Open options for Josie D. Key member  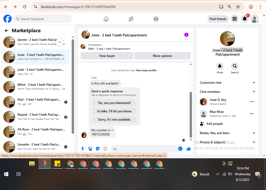(251, 102)
